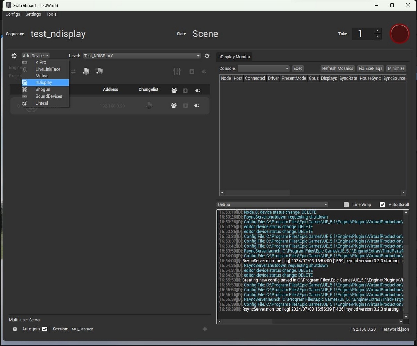Click the nDisplay device icon
Image resolution: width=417 pixels, height=346 pixels.
pyautogui.click(x=25, y=83)
